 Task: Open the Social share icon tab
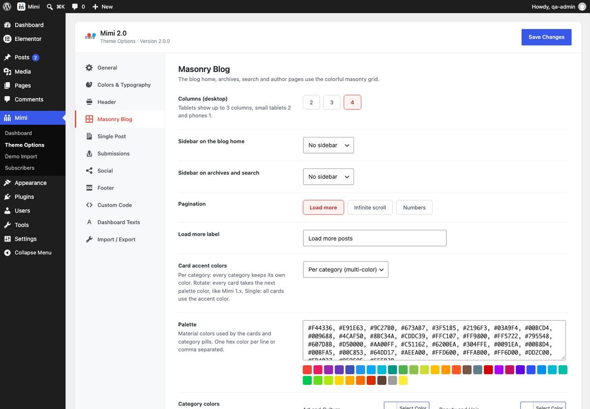89,171
